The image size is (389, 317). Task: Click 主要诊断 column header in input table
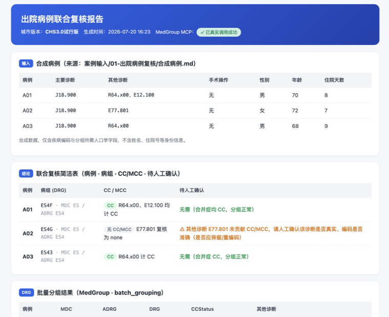tap(65, 80)
